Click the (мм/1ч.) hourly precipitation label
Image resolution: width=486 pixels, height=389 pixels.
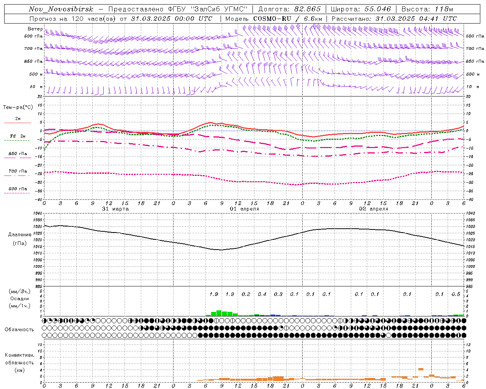tap(20, 306)
